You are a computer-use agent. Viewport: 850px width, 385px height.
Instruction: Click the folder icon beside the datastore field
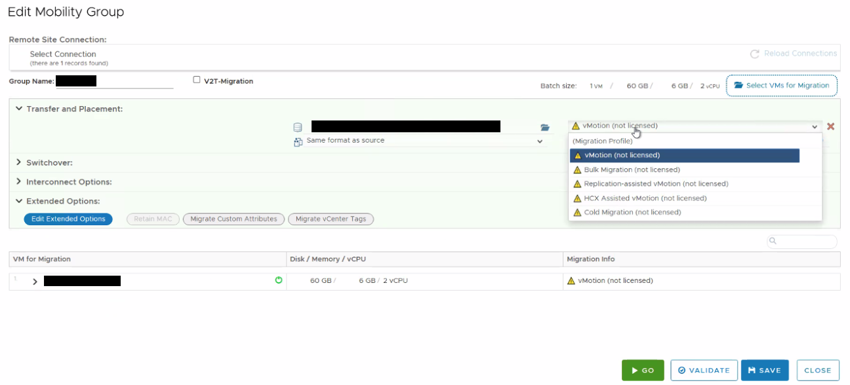[544, 127]
